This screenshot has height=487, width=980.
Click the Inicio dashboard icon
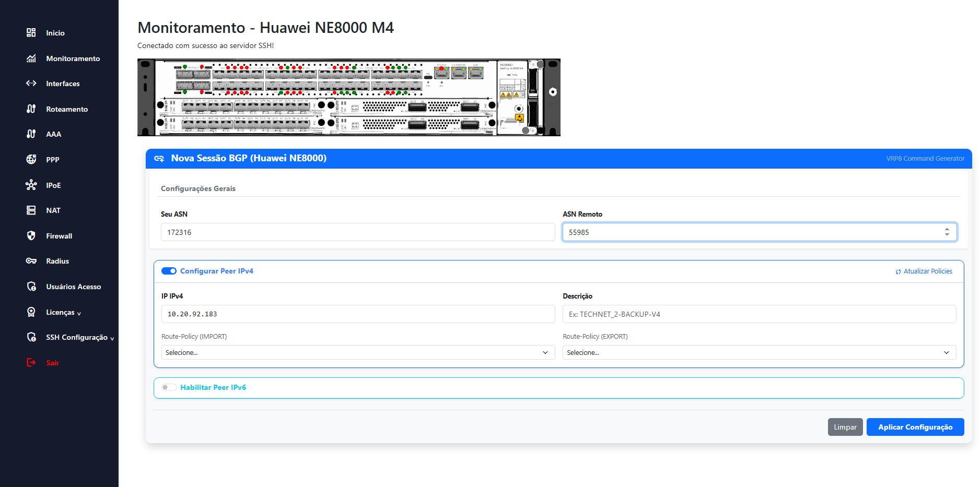click(x=31, y=33)
